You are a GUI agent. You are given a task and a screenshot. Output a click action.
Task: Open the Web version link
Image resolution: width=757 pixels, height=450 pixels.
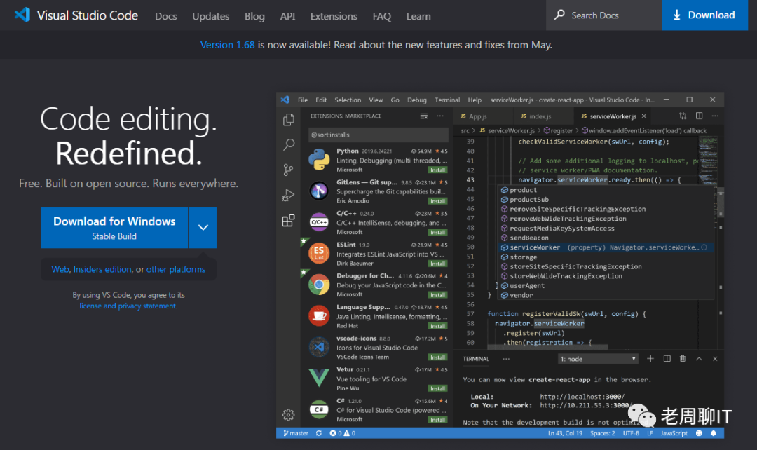click(60, 269)
